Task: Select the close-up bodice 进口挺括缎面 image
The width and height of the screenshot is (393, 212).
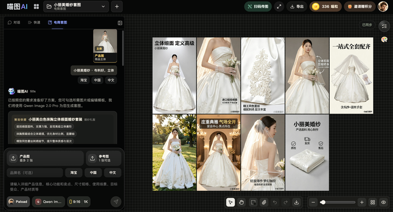Action: point(218,75)
